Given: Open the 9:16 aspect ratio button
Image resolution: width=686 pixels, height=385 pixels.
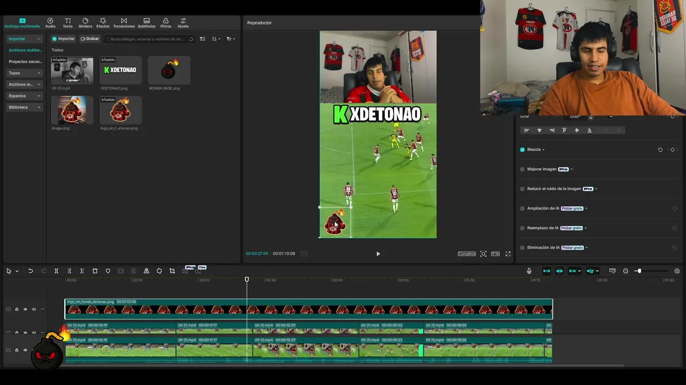Looking at the screenshot, I should pyautogui.click(x=495, y=254).
